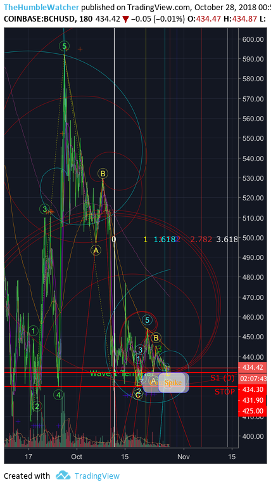Click the 400.00 price axis label

point(253,436)
